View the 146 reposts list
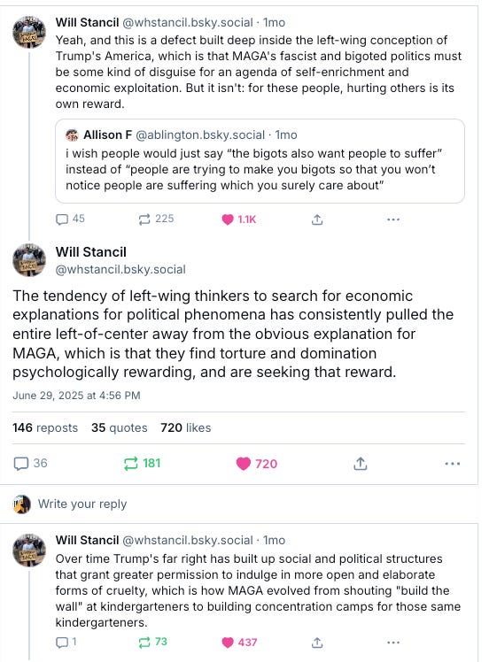The width and height of the screenshot is (489, 662). (x=45, y=427)
